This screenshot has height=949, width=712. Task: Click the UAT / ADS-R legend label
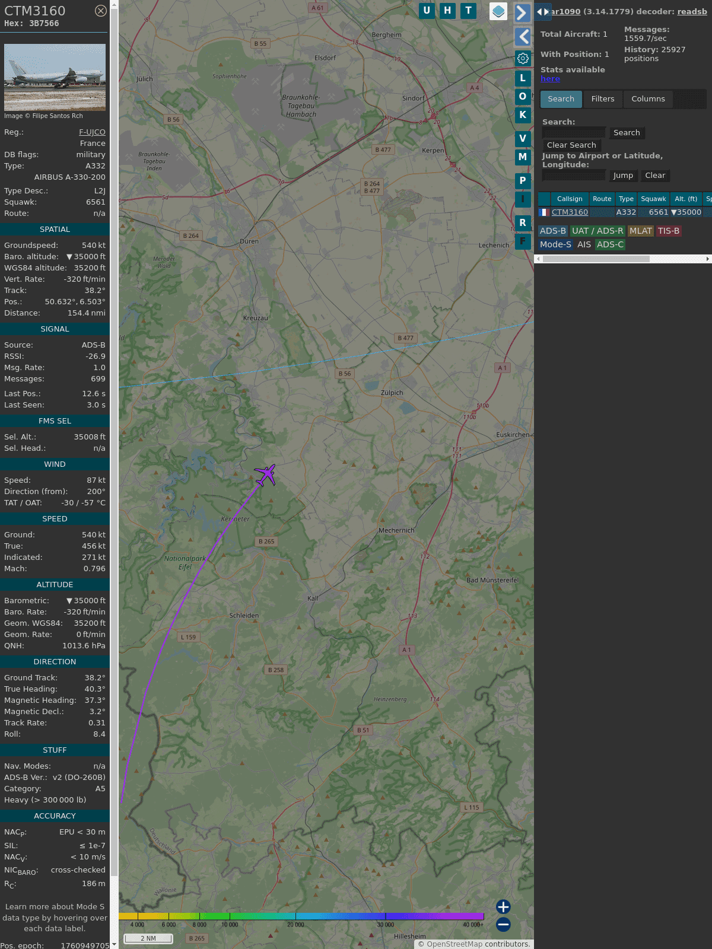(x=597, y=231)
